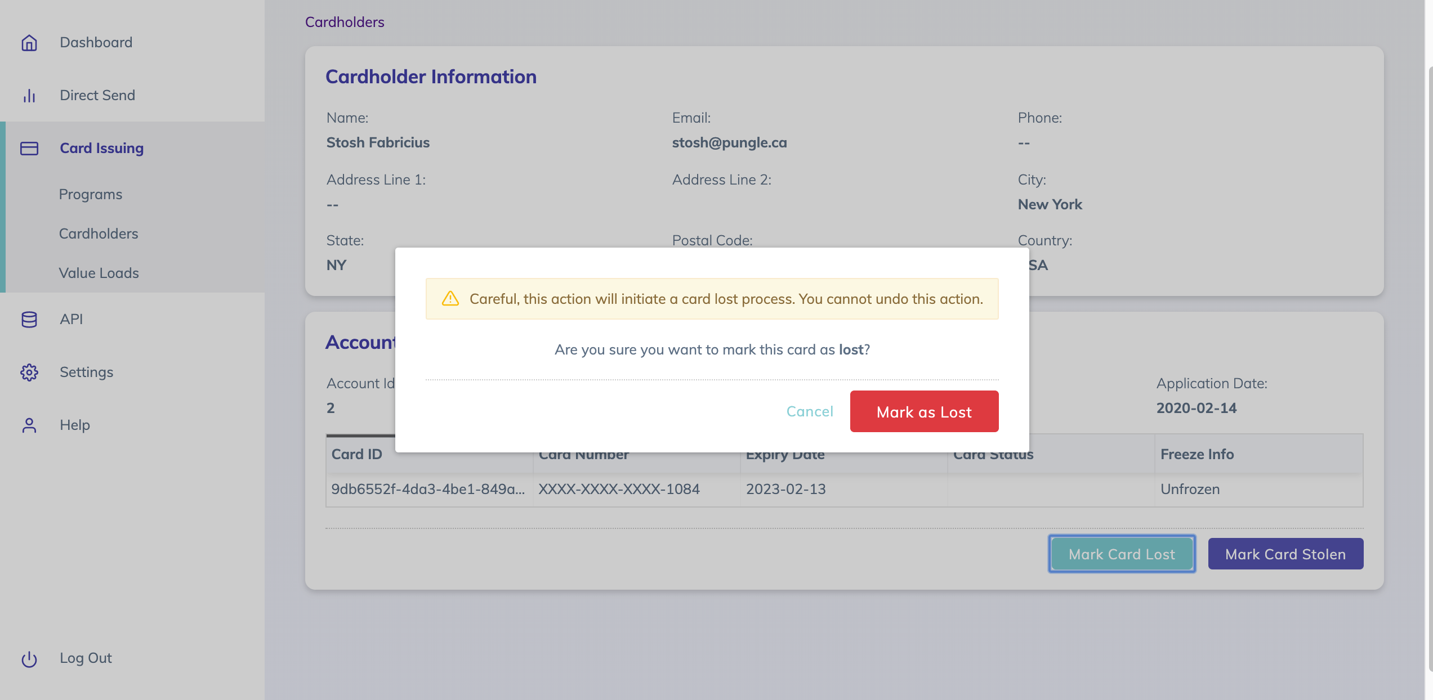Click the Settings gear icon
Viewport: 1433px width, 700px height.
pos(29,372)
